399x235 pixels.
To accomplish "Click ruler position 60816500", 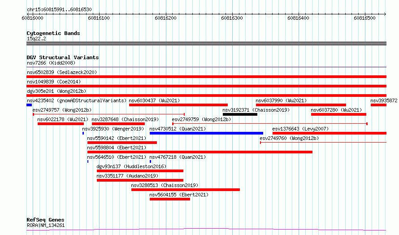I will (364, 18).
